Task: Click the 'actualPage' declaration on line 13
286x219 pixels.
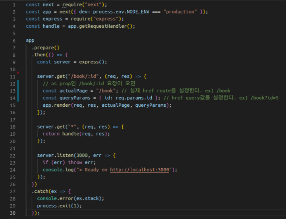Action: (x=73, y=91)
